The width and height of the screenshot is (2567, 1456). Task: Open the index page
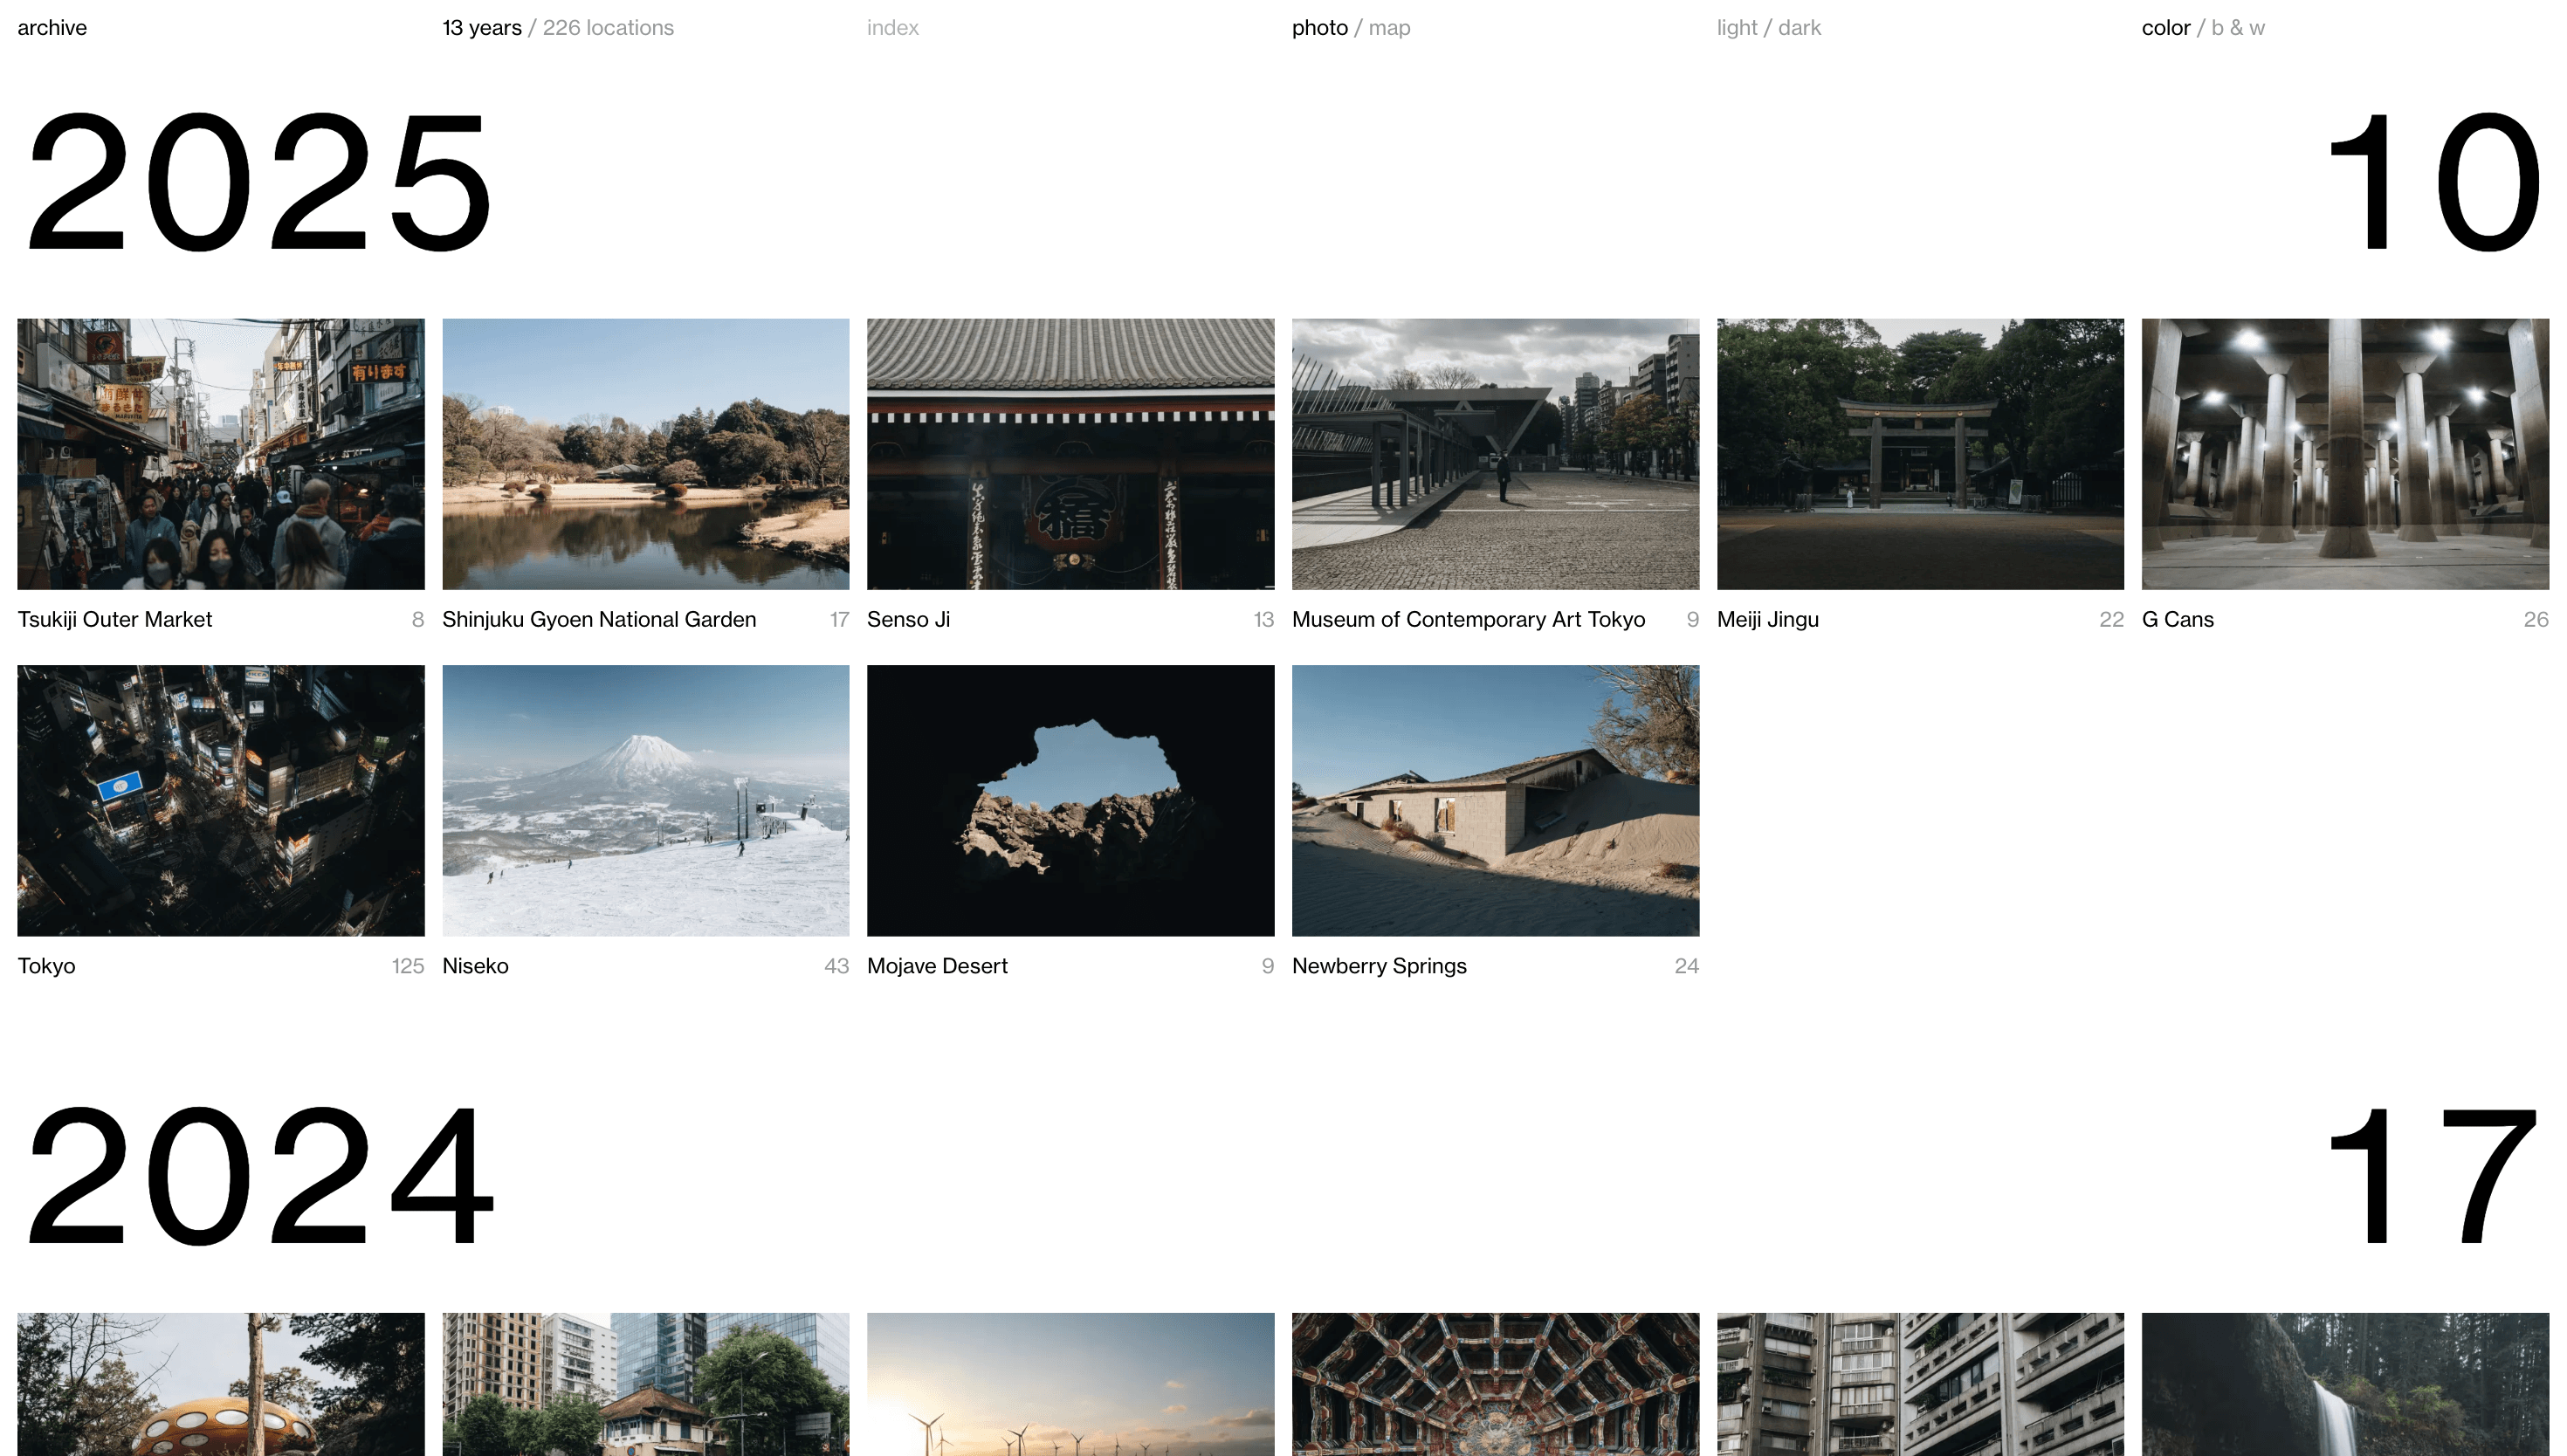(892, 27)
